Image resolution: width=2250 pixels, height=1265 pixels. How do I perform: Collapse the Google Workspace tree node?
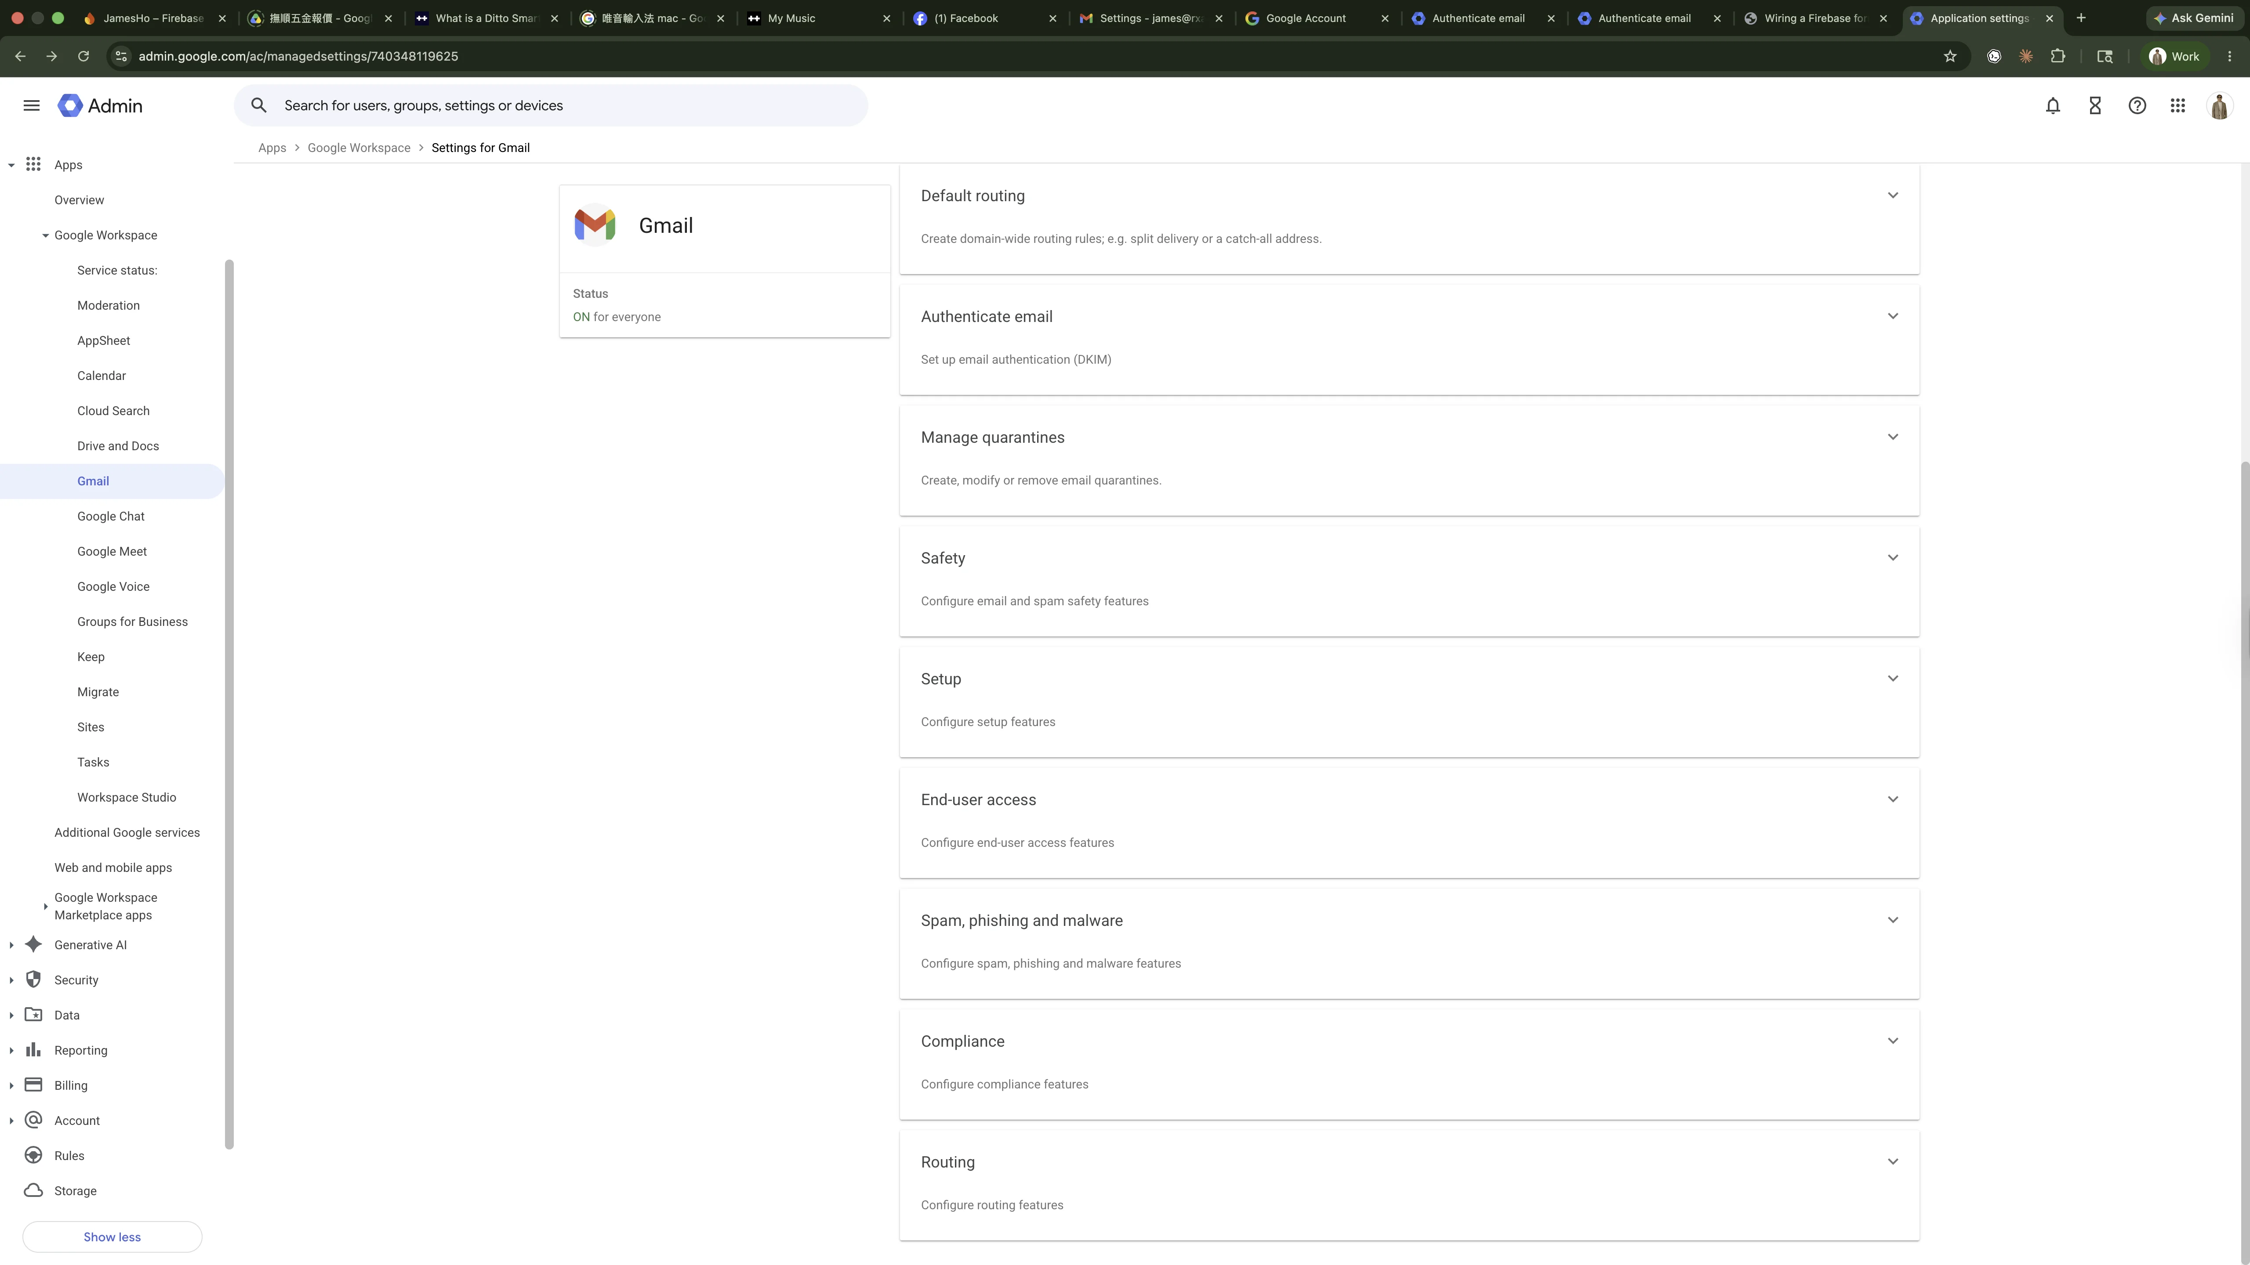pyautogui.click(x=45, y=235)
